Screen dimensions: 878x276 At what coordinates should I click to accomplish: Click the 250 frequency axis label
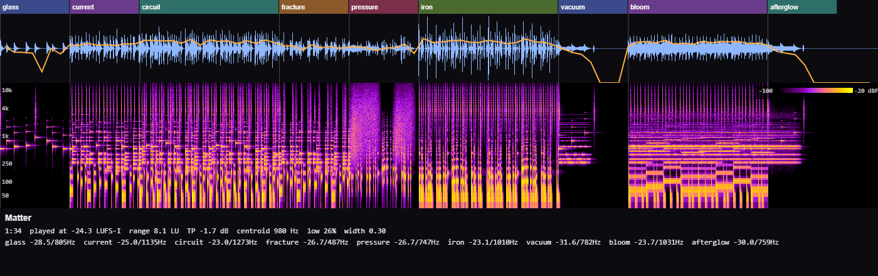coord(7,164)
